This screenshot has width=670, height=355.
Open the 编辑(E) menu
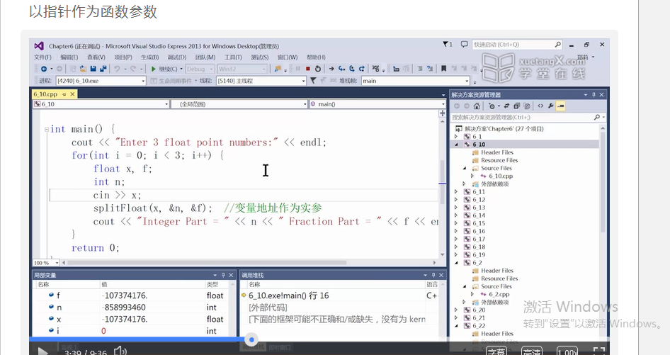pyautogui.click(x=69, y=57)
